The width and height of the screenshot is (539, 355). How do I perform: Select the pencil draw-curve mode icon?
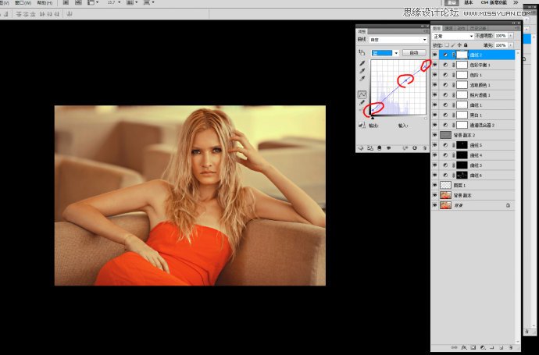tap(362, 103)
